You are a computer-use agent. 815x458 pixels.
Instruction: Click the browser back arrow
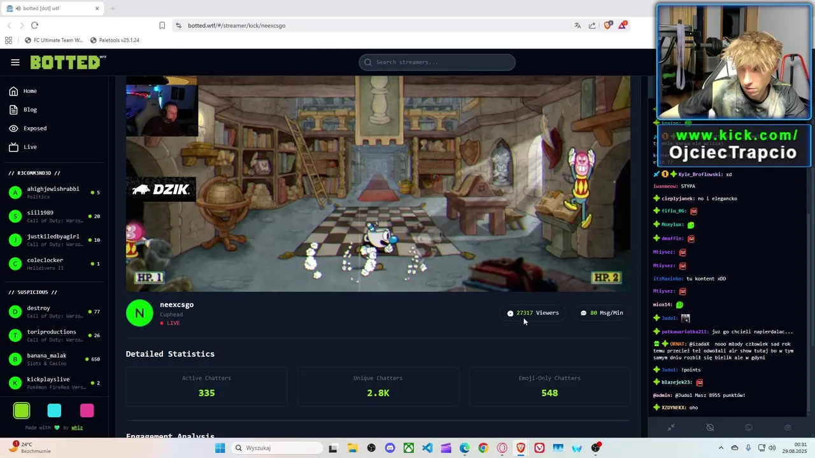pos(9,25)
